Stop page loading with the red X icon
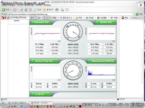Image resolution: width=145 pixels, height=108 pixels. [21, 10]
